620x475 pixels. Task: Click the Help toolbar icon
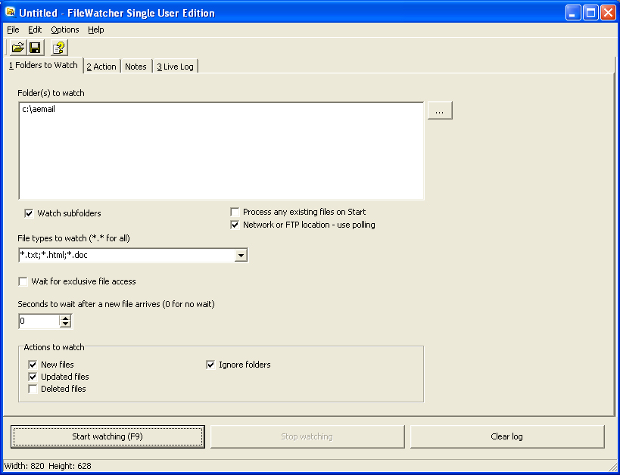pos(58,47)
